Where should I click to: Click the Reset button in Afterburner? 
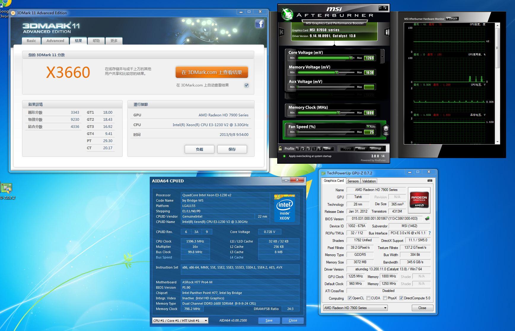[x=361, y=148]
